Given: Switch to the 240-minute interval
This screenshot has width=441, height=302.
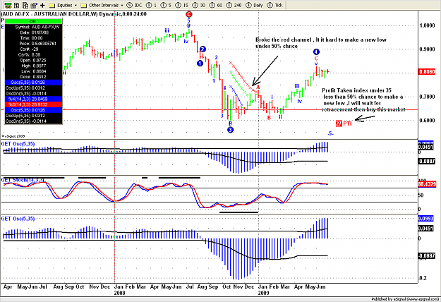Looking at the screenshot, I should coord(234,5).
